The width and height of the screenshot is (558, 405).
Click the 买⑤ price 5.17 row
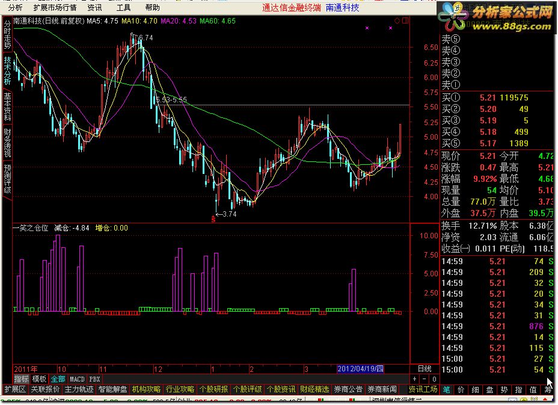pyautogui.click(x=497, y=143)
